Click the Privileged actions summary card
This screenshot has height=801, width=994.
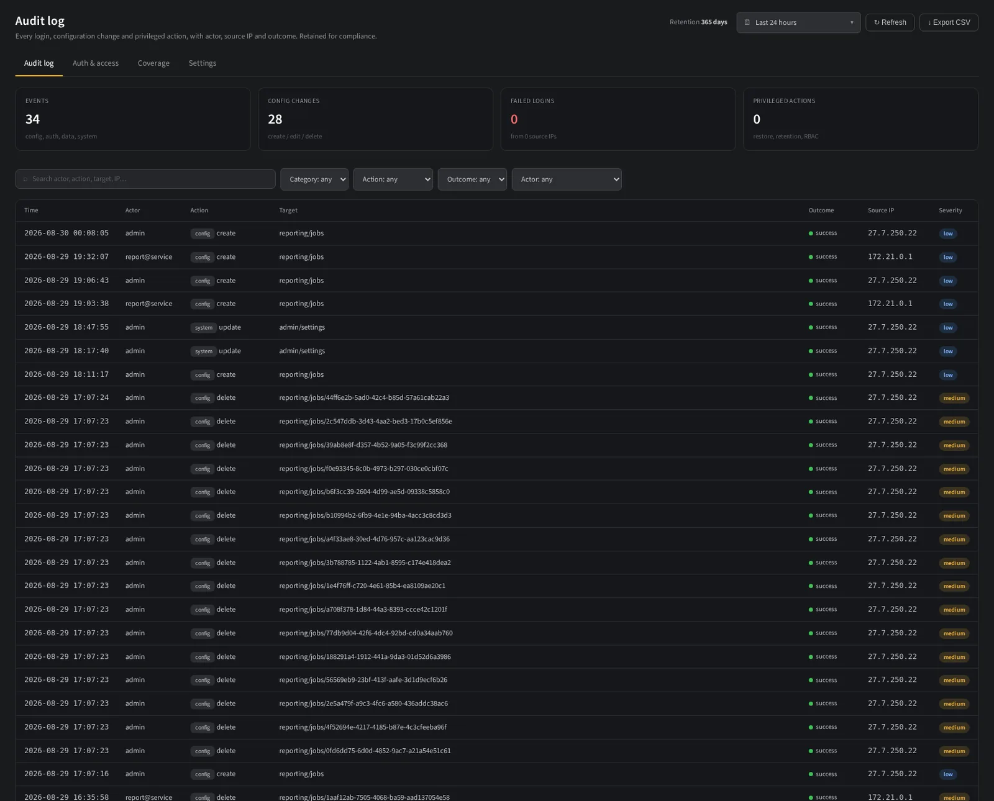click(860, 119)
